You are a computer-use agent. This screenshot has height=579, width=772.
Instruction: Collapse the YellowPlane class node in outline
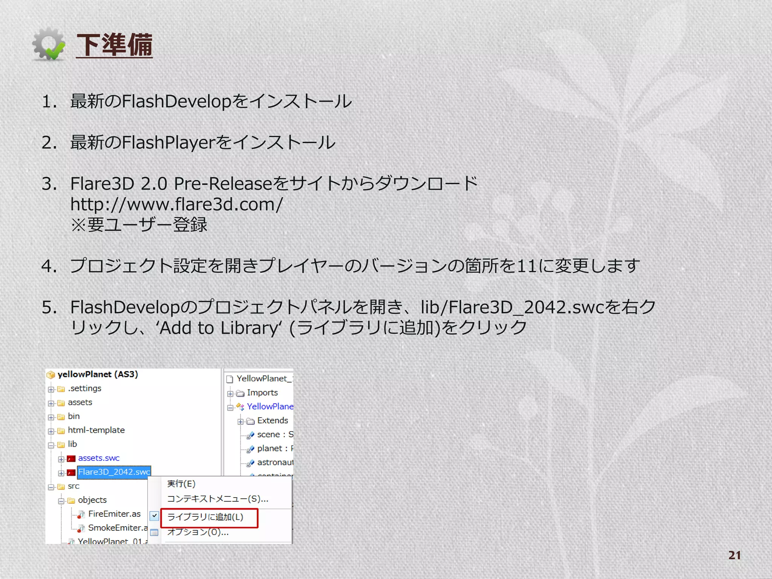(230, 408)
